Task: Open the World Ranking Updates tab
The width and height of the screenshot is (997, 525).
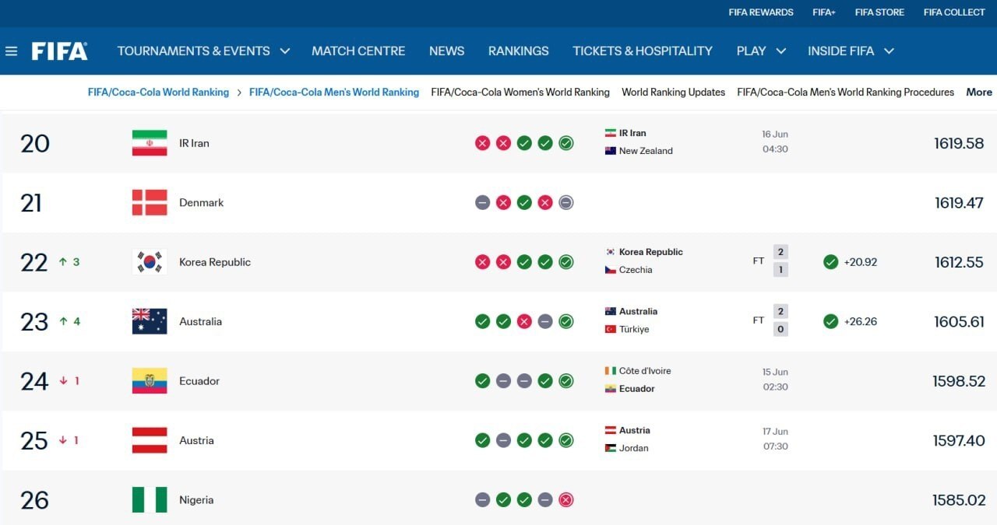Action: (673, 92)
